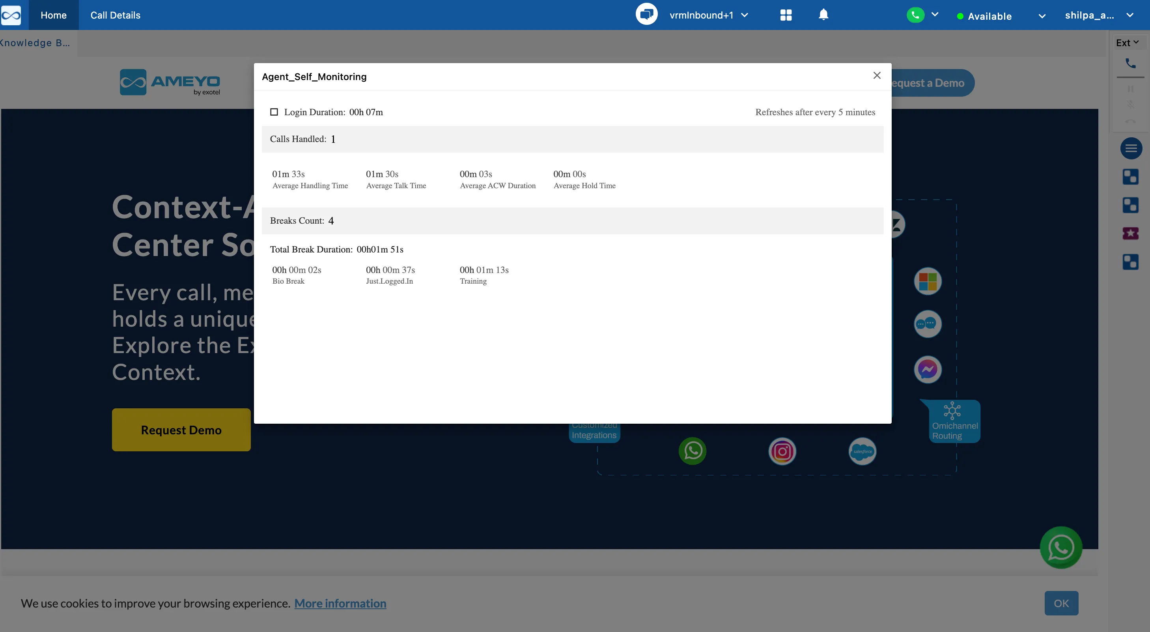1150x632 pixels.
Task: Open the notifications bell
Action: coord(823,15)
